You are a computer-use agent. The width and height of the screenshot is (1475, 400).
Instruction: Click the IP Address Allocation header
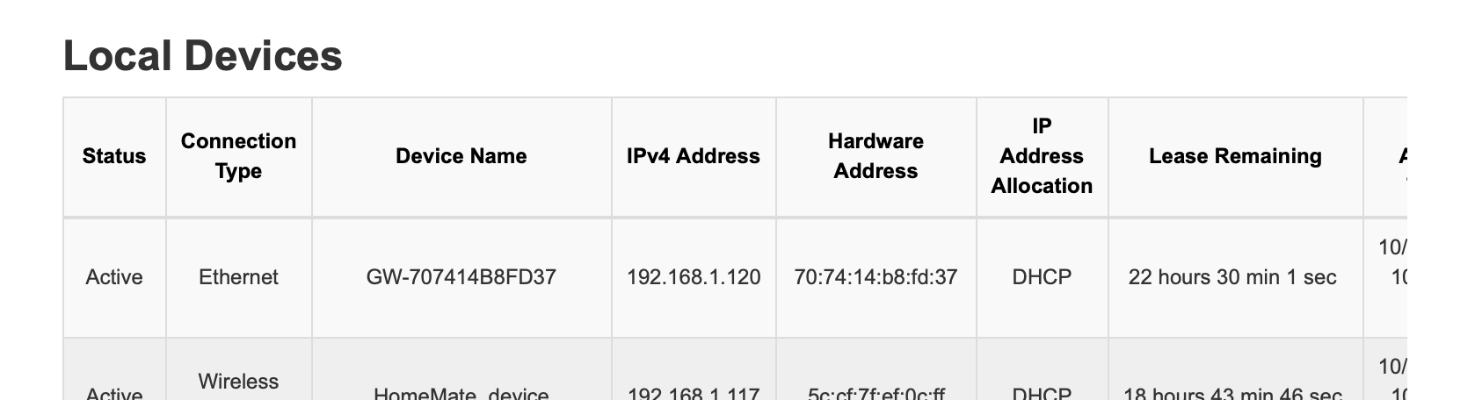[1042, 156]
